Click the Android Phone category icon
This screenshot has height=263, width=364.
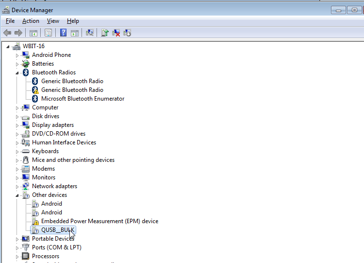coord(26,55)
